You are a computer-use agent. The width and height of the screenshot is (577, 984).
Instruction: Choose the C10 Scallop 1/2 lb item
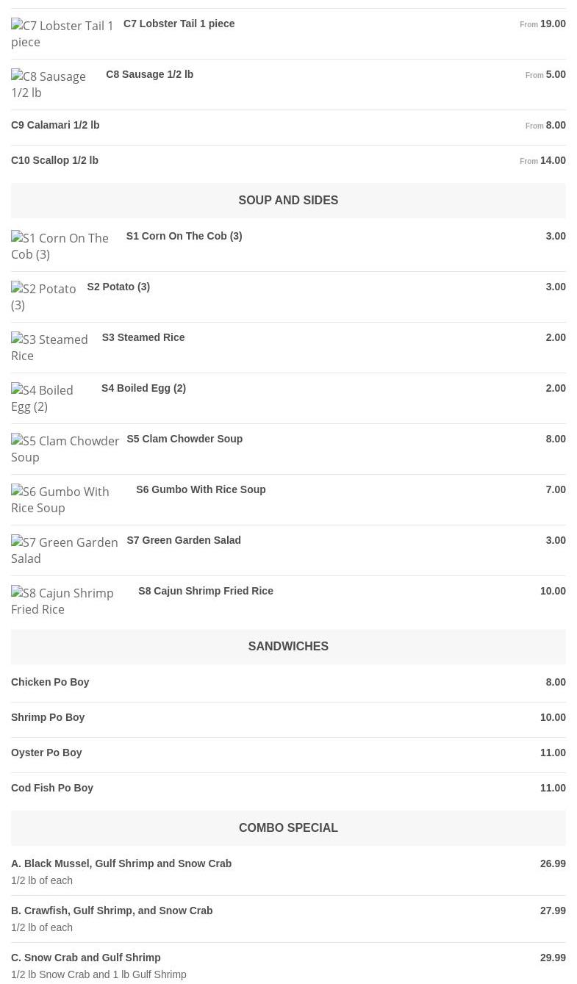point(54,160)
